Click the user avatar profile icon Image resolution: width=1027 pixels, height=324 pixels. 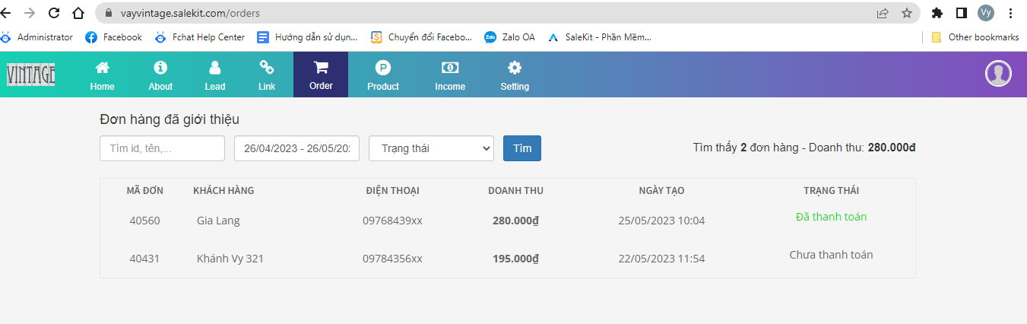[x=998, y=74]
